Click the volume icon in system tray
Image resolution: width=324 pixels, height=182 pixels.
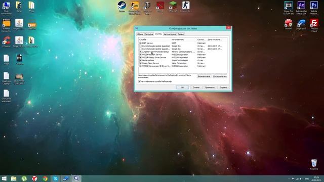(301, 178)
